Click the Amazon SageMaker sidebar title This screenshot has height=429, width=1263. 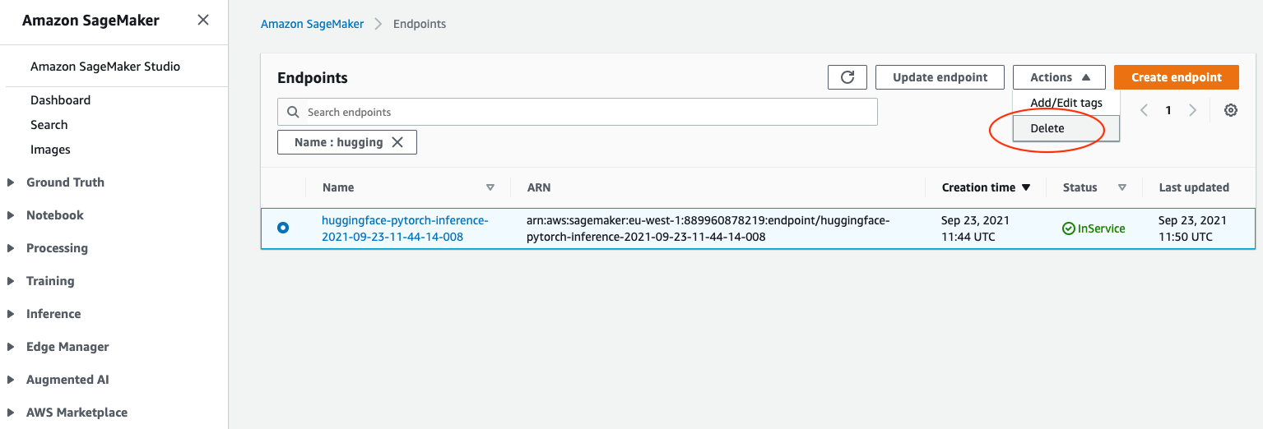pyautogui.click(x=91, y=21)
